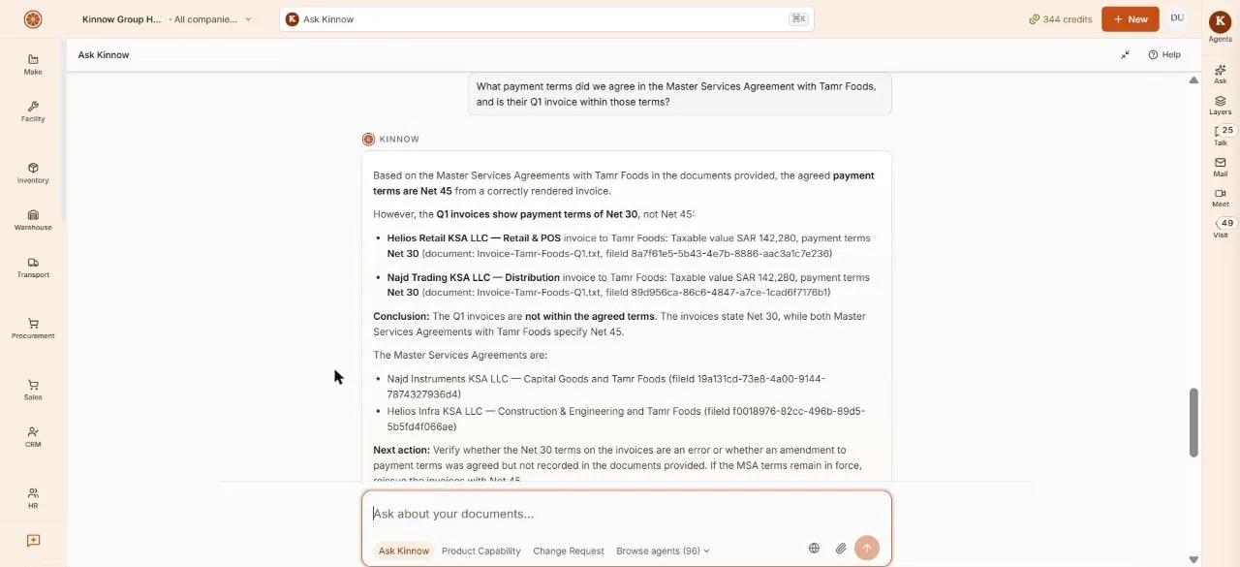
Task: Switch to Product Capability mode
Action: tap(481, 551)
